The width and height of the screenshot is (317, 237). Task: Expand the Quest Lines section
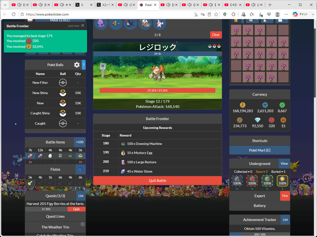pos(55,216)
